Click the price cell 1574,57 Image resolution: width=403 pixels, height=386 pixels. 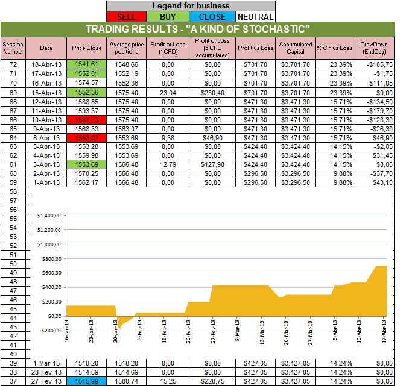click(87, 83)
